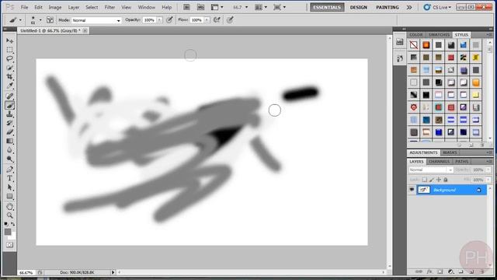Close the Untitled-1 document tab
This screenshot has height=280, width=497.
pyautogui.click(x=85, y=30)
